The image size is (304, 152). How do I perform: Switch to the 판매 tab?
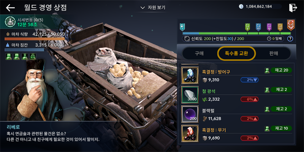click(274, 53)
